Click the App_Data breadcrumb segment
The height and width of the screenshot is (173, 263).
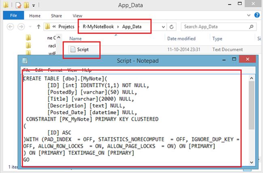pos(131,27)
